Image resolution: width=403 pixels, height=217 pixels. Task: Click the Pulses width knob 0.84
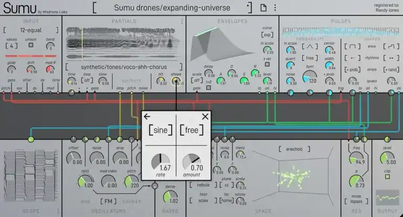(329, 66)
